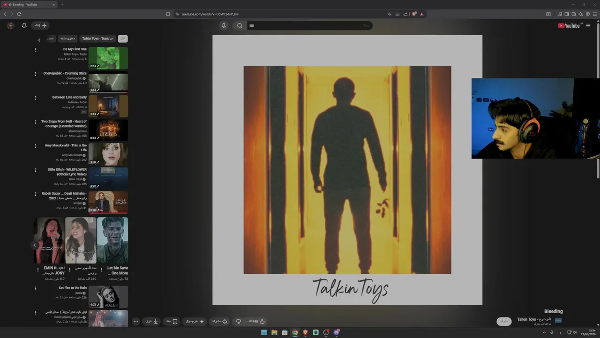Save the video with the bookmark button

click(x=172, y=322)
